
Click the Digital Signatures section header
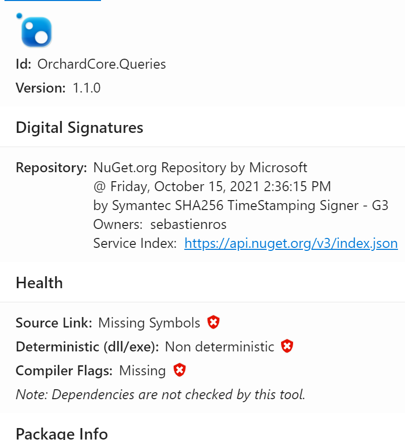pos(80,127)
